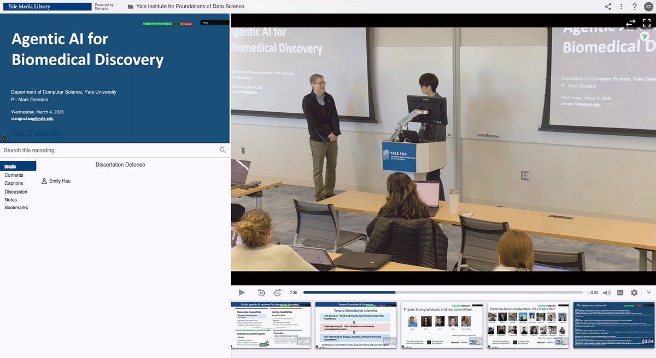Open the three-dot more options menu
Viewport: 656px width, 358px height.
click(x=622, y=7)
